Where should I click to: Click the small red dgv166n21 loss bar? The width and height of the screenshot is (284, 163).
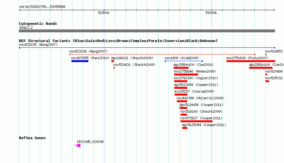pos(113,61)
